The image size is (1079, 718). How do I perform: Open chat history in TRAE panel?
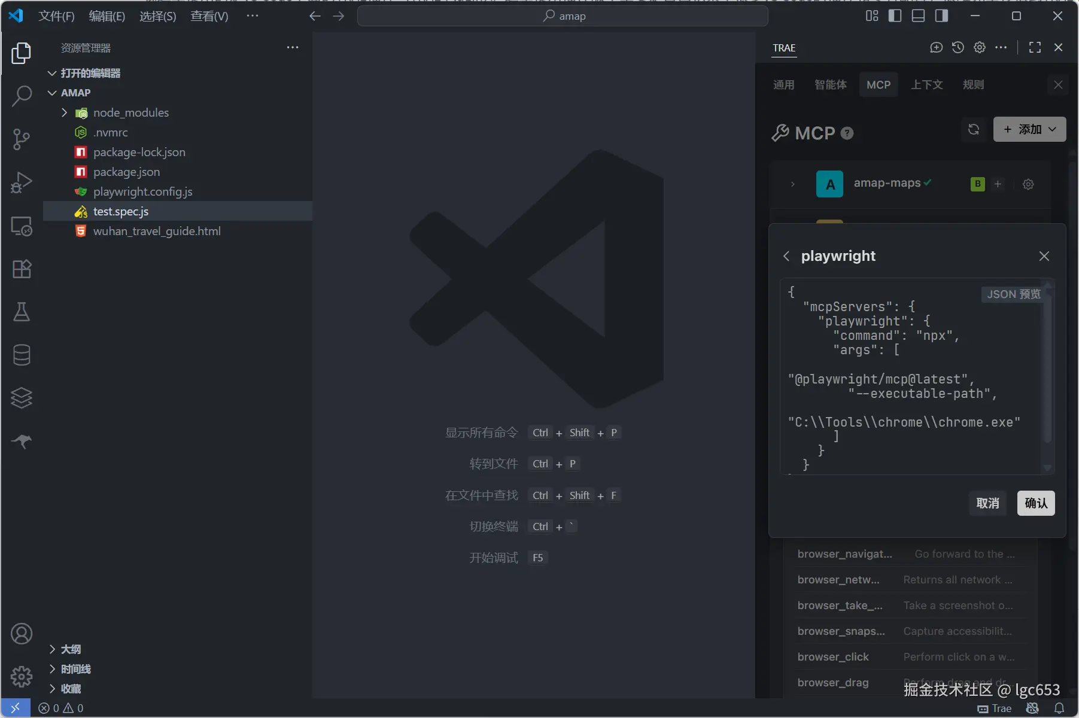[x=958, y=47]
